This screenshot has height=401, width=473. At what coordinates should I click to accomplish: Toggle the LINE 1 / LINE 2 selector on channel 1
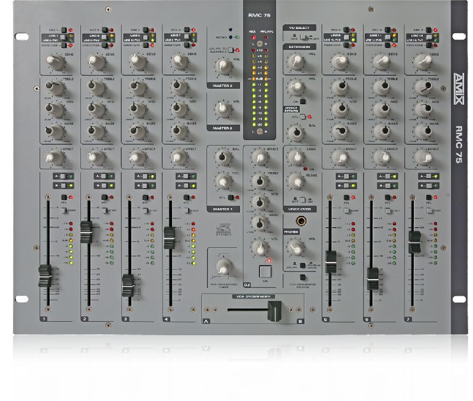pyautogui.click(x=63, y=37)
